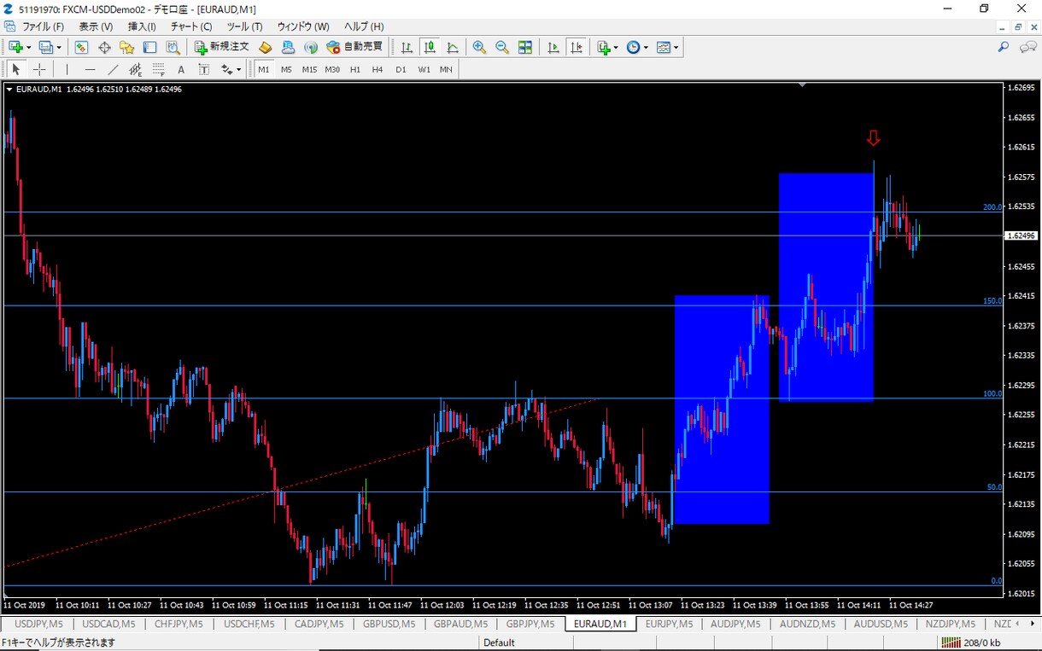Search using the magnifier at toolbar right

tap(1004, 48)
